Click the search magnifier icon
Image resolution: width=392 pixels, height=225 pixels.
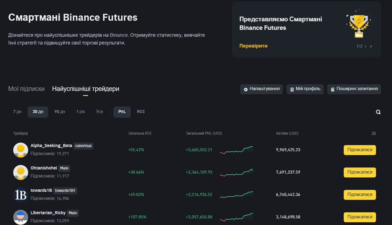(x=378, y=112)
